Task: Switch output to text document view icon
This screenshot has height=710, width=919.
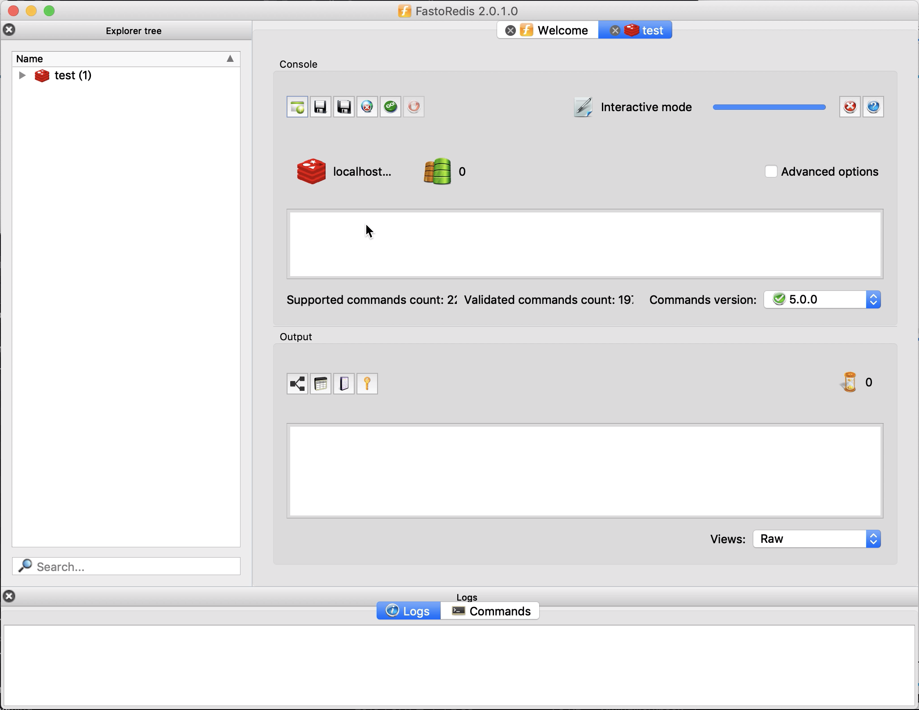Action: tap(344, 384)
